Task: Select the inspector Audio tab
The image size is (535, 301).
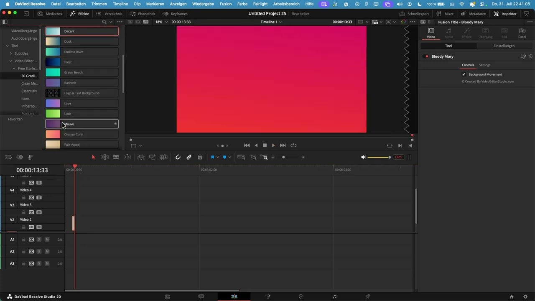Action: [x=448, y=33]
